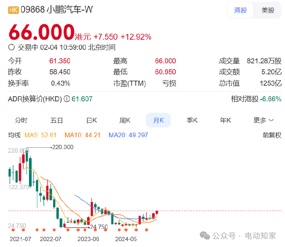Click the WeChat logo beside 公众号

coord(204,235)
